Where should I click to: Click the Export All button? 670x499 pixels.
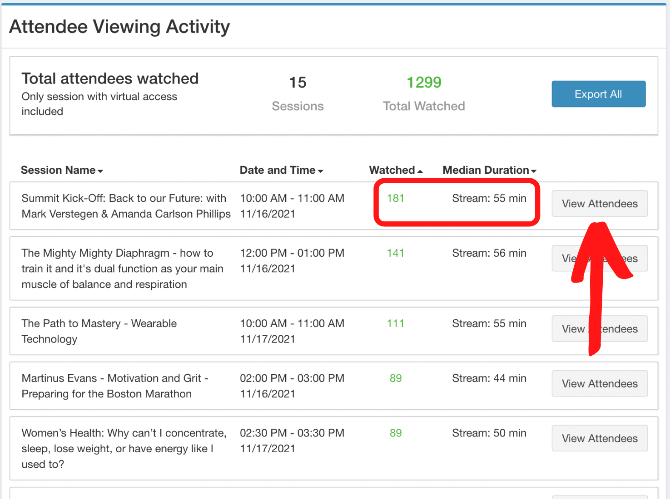coord(598,94)
